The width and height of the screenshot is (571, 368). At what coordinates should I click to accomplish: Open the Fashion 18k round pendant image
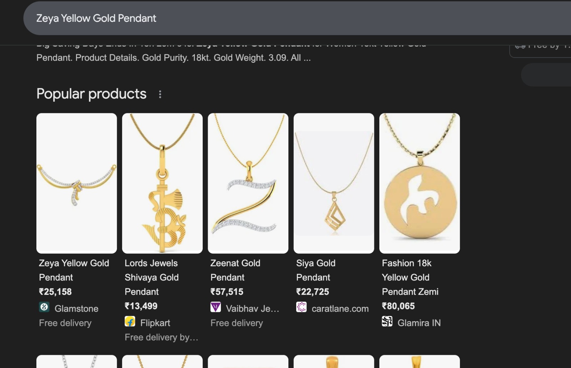coord(419,183)
